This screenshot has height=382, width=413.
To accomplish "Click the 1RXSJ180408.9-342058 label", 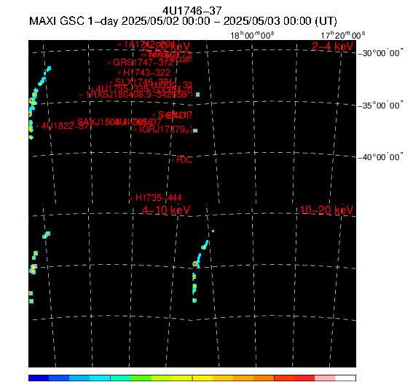I will [x=136, y=95].
